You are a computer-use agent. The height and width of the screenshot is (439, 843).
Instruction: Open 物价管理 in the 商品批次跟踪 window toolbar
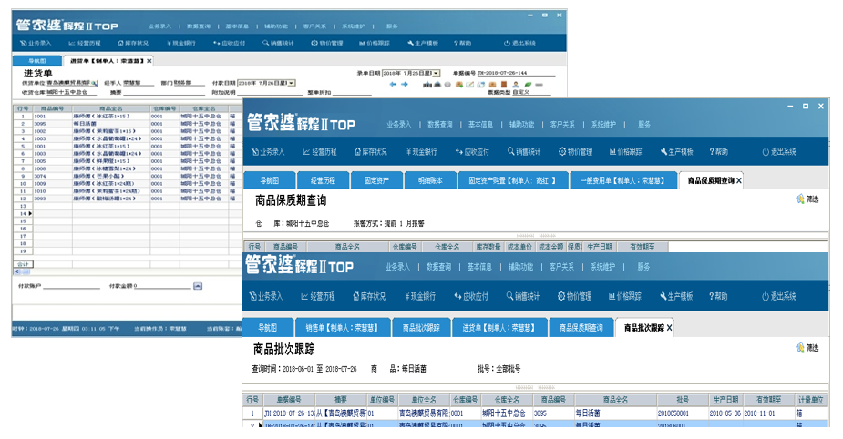(575, 296)
